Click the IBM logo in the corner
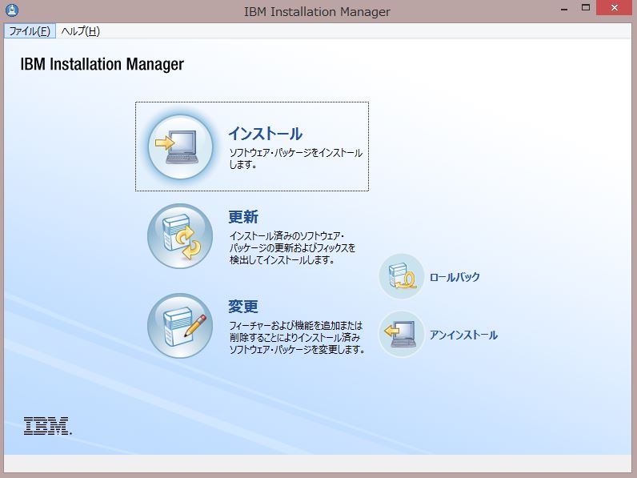This screenshot has width=637, height=478. pos(47,426)
